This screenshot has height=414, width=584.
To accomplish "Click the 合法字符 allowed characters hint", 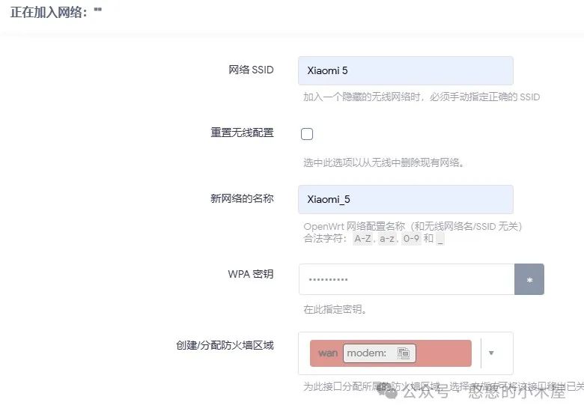I will click(x=374, y=239).
